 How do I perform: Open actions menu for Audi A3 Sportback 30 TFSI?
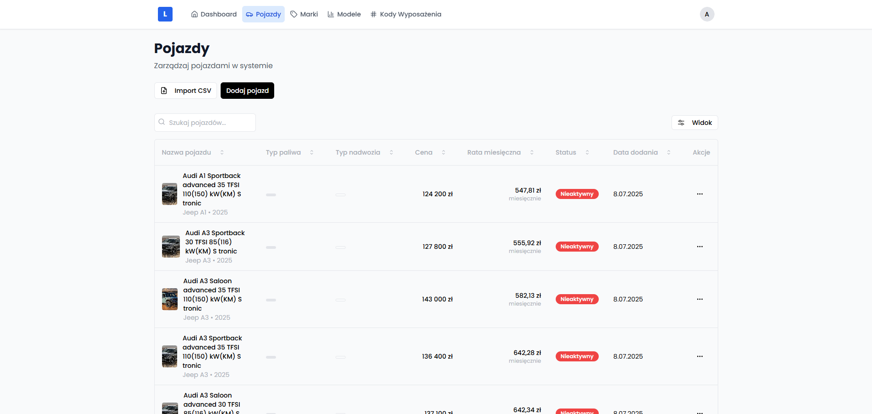coord(699,247)
